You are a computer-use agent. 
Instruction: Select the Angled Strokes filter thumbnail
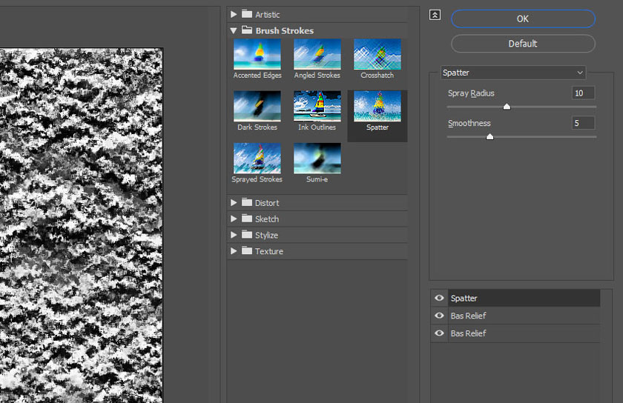(x=317, y=54)
